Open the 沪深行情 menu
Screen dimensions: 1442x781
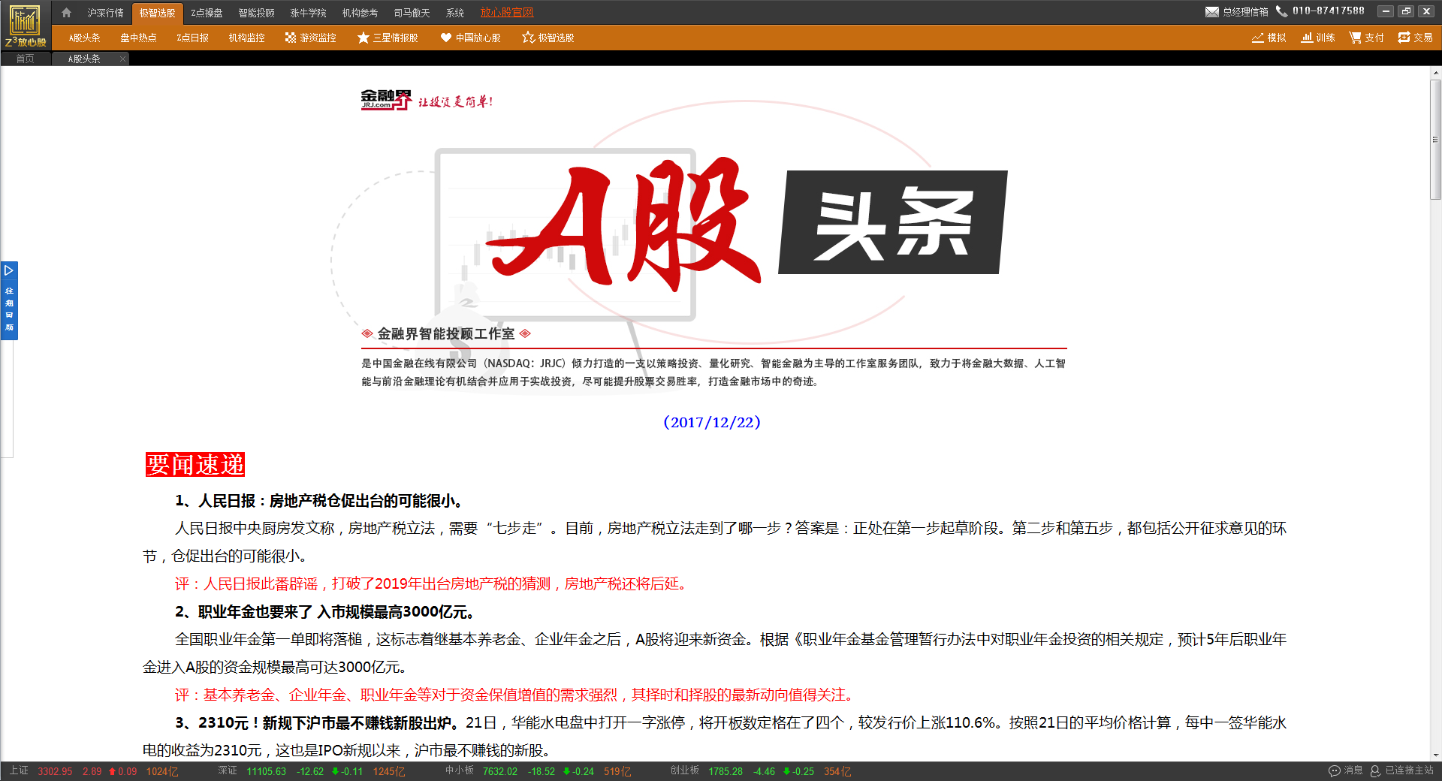pos(105,13)
